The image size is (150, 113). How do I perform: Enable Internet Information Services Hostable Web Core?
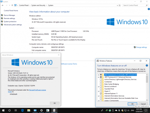click(x=101, y=98)
